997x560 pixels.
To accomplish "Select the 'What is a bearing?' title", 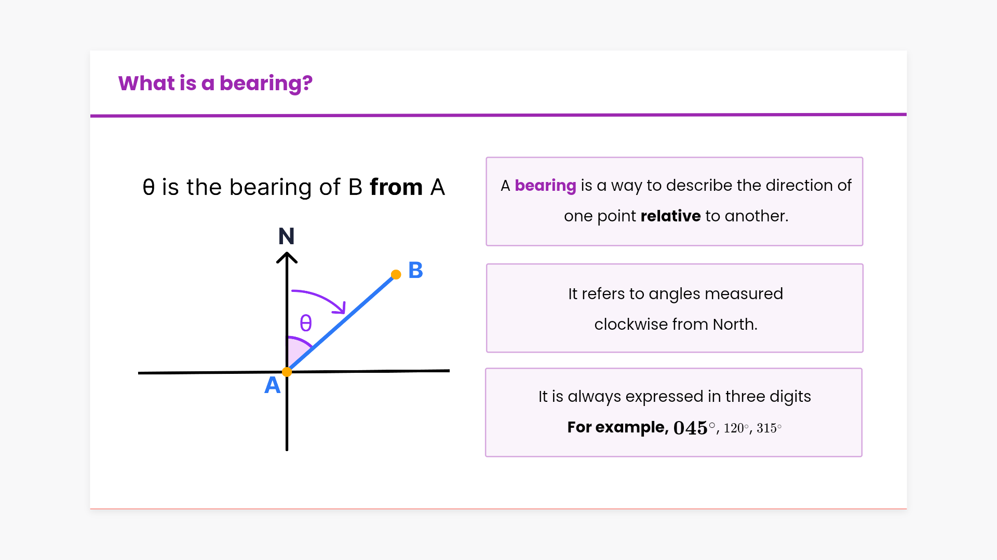I will click(215, 83).
